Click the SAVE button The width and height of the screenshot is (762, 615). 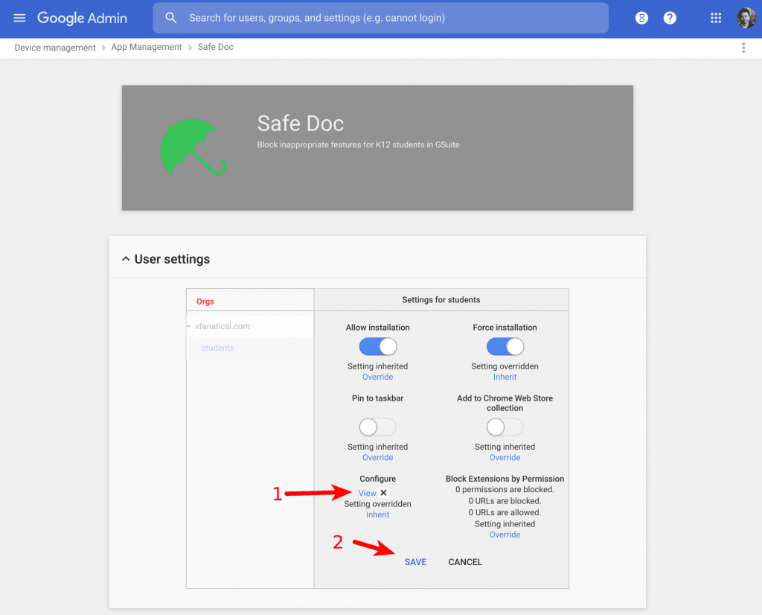point(415,562)
